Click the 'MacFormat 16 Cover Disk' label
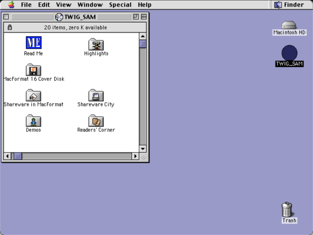This screenshot has width=313, height=235. 34,79
